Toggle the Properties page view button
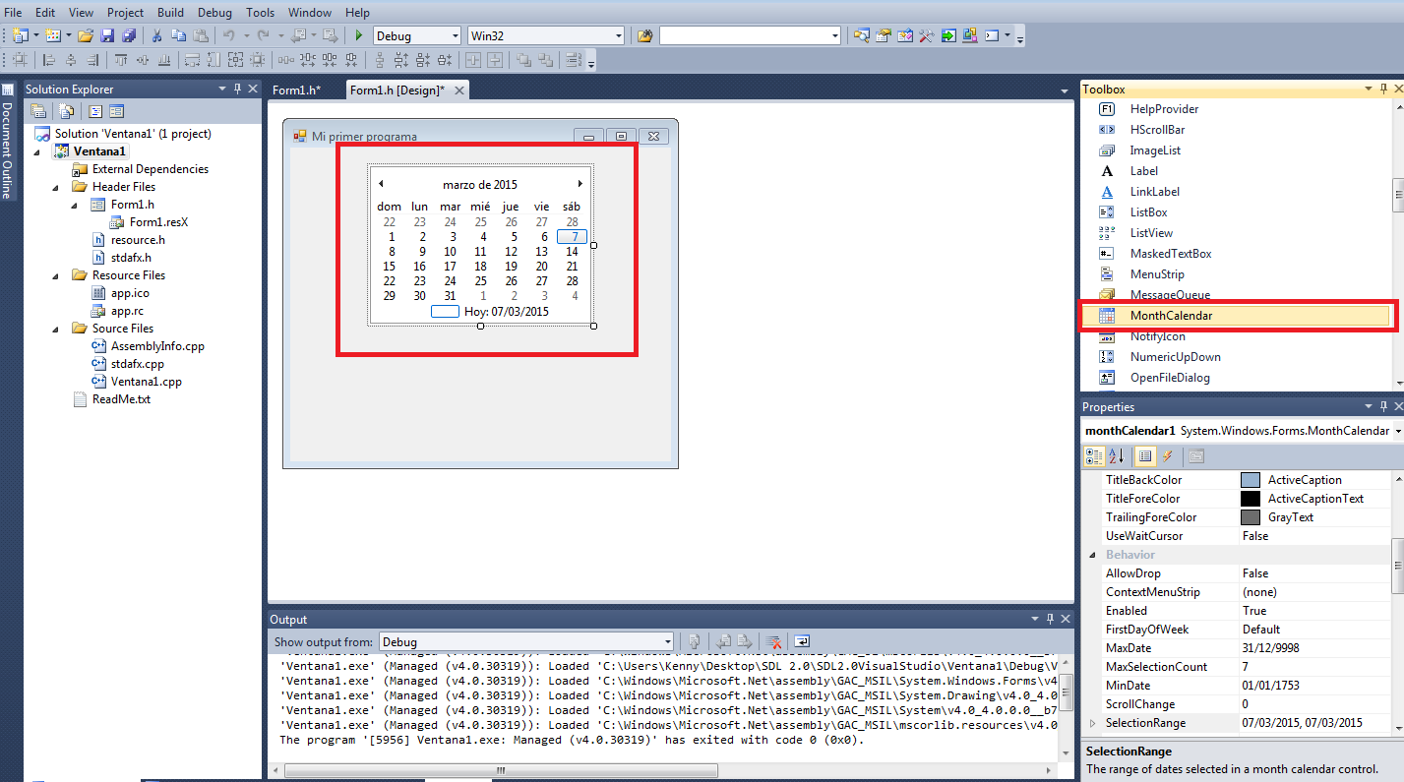 point(1144,456)
